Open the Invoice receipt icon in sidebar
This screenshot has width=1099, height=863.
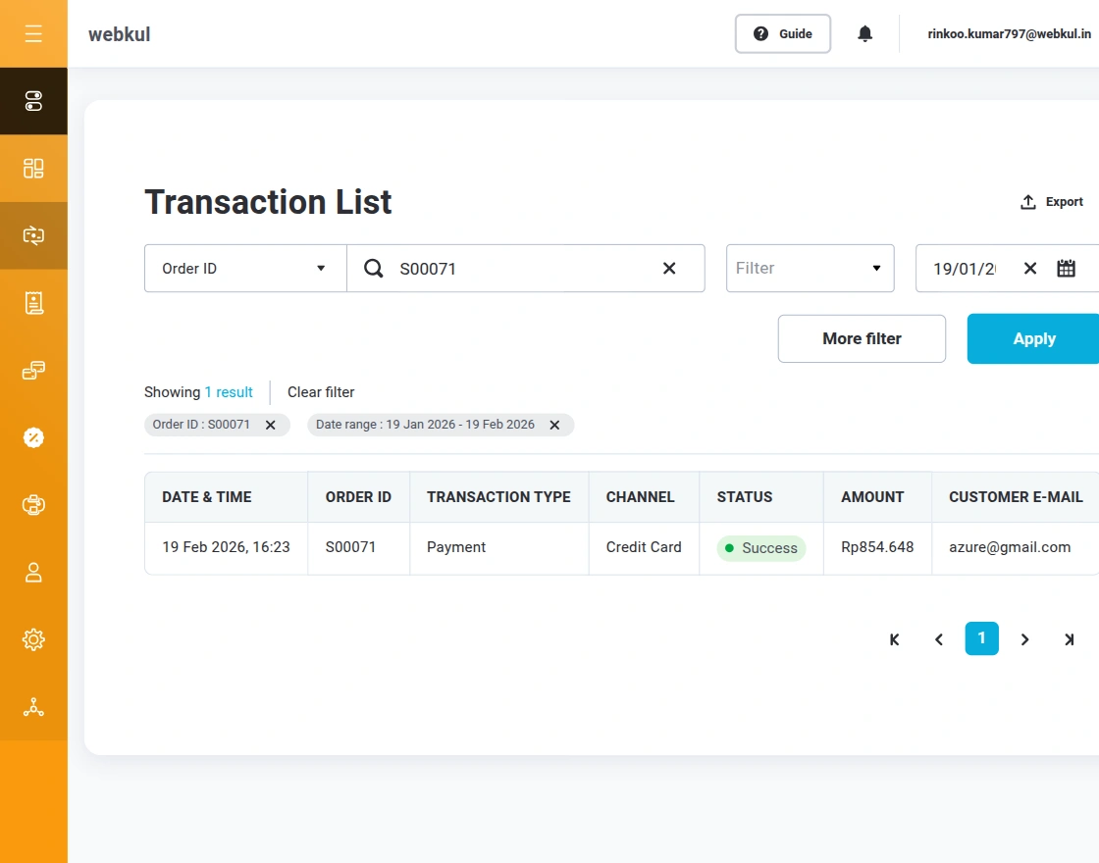33,302
